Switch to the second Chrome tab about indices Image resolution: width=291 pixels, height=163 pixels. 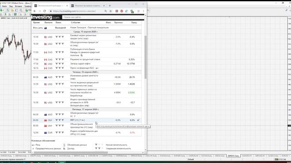pos(88,6)
